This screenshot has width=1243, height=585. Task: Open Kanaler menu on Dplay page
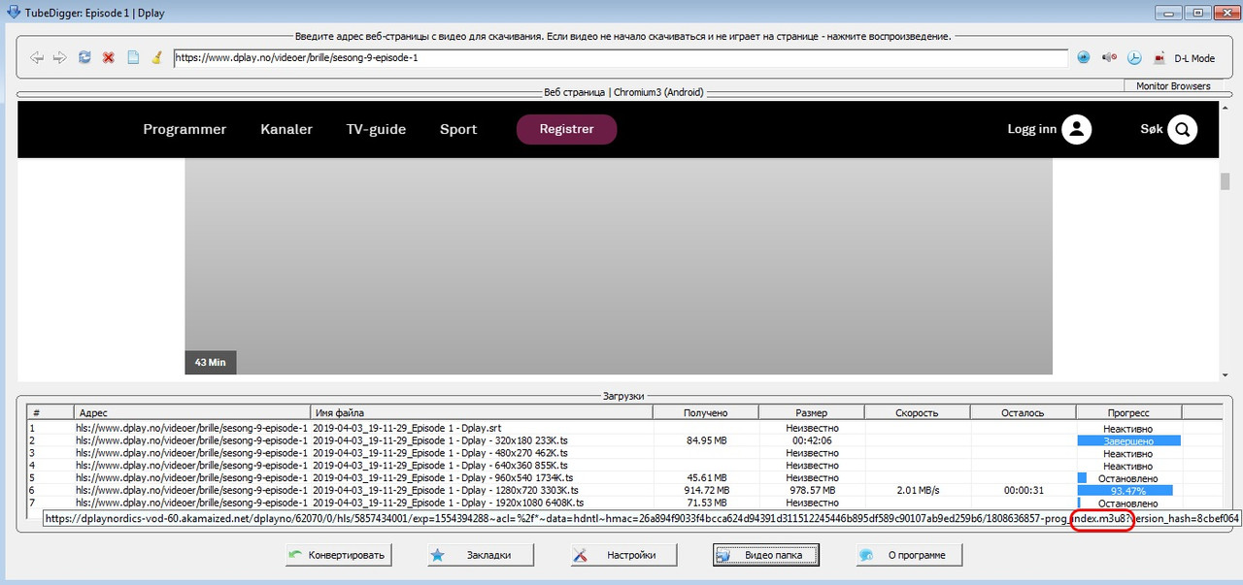point(286,129)
